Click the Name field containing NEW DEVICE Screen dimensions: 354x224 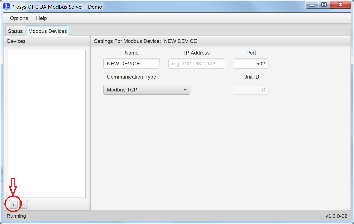pyautogui.click(x=131, y=64)
